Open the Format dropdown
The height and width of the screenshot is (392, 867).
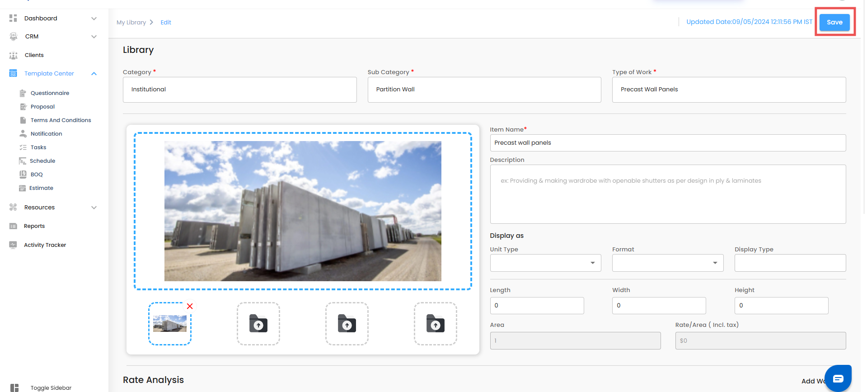(667, 263)
